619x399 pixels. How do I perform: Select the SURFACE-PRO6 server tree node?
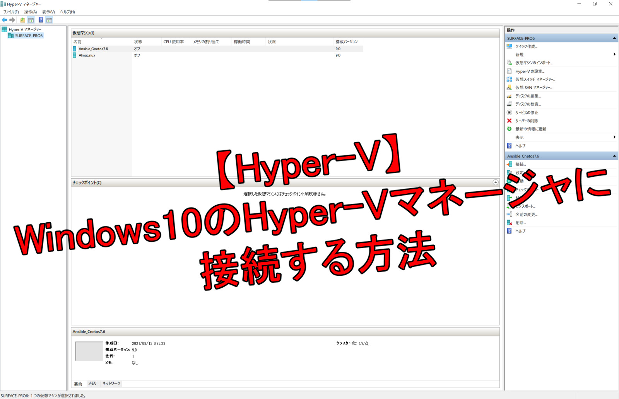click(29, 36)
